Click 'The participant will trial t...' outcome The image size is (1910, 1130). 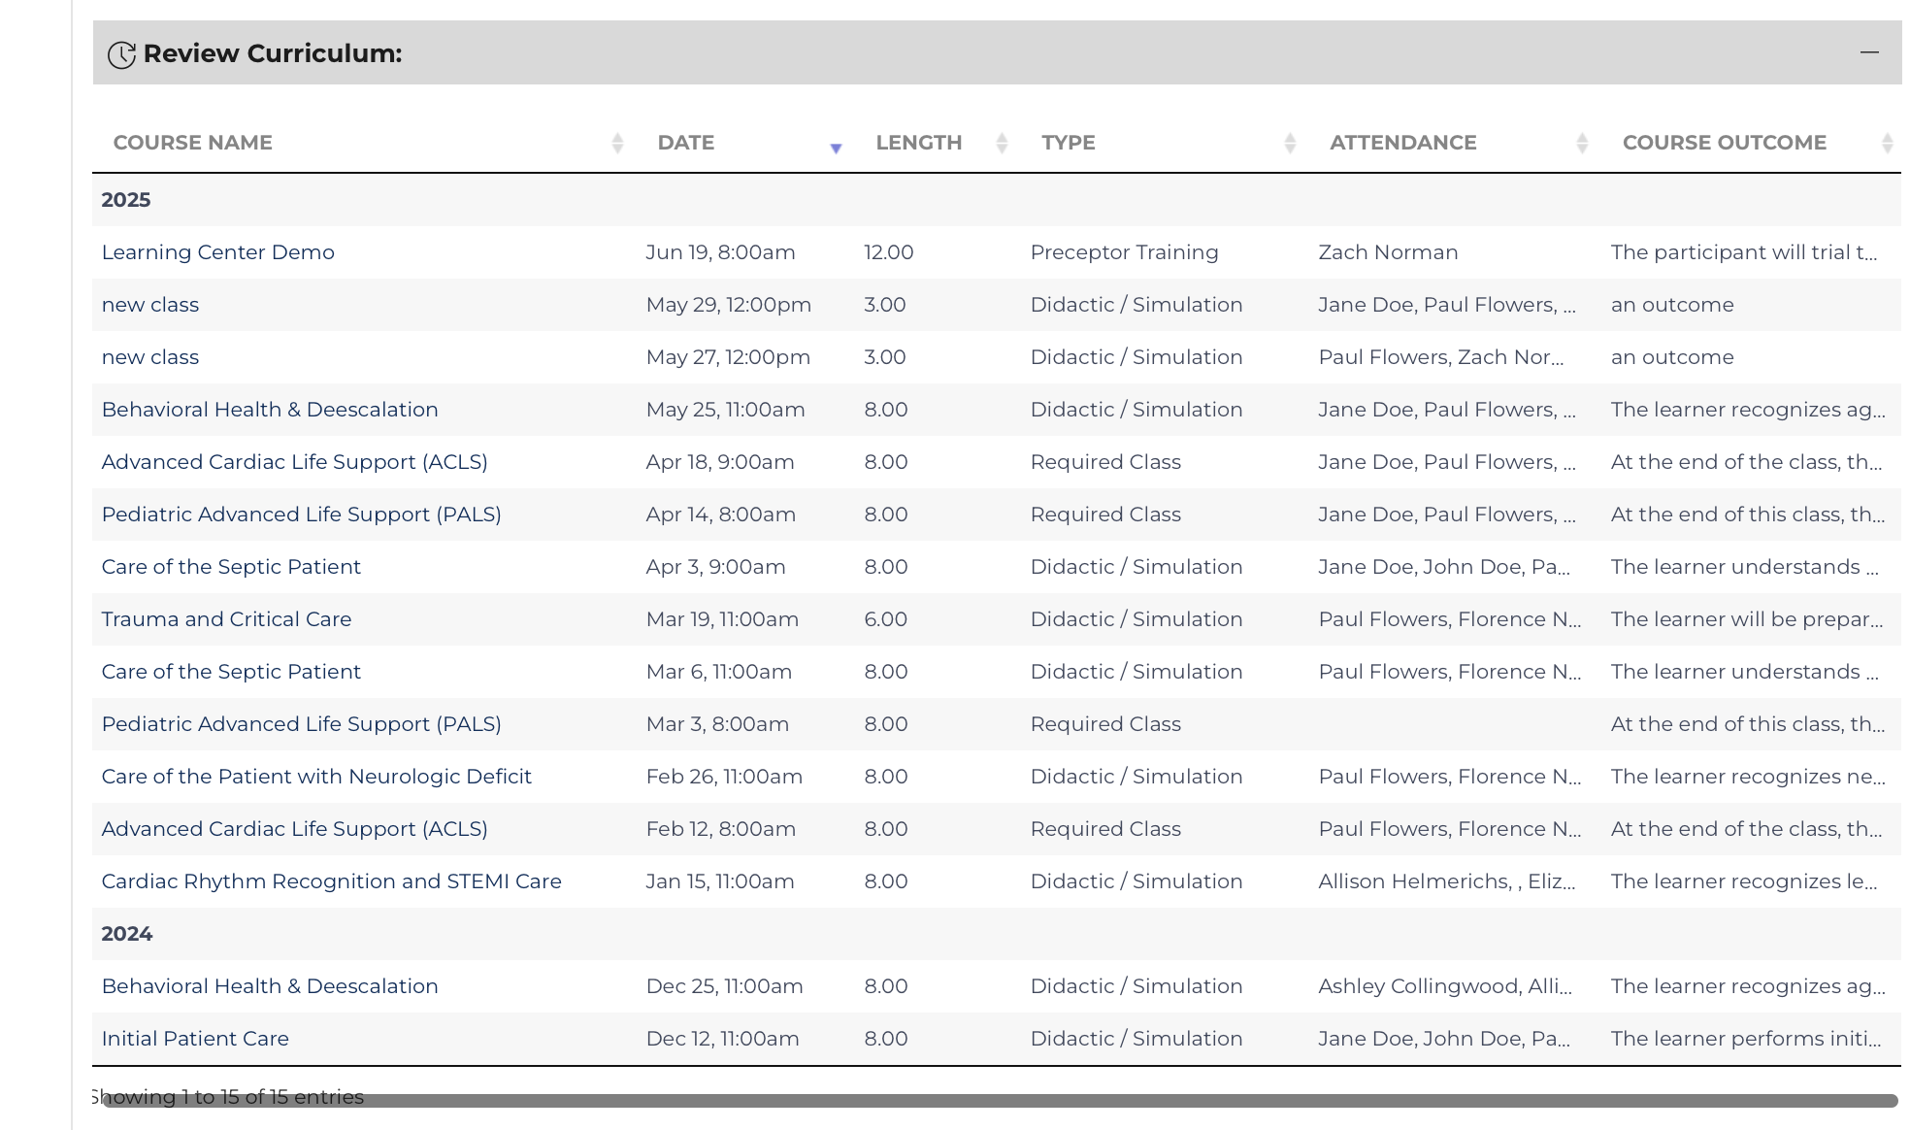coord(1744,252)
